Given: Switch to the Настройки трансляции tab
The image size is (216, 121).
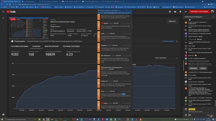Looking at the screenshot, I should tap(20, 46).
